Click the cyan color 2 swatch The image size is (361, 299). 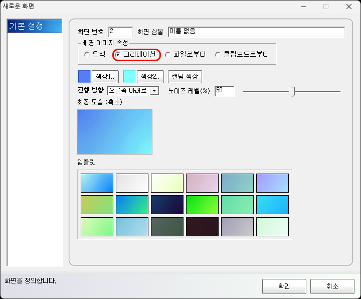(129, 77)
